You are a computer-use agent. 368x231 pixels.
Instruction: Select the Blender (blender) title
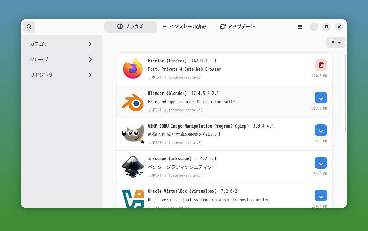(x=167, y=93)
